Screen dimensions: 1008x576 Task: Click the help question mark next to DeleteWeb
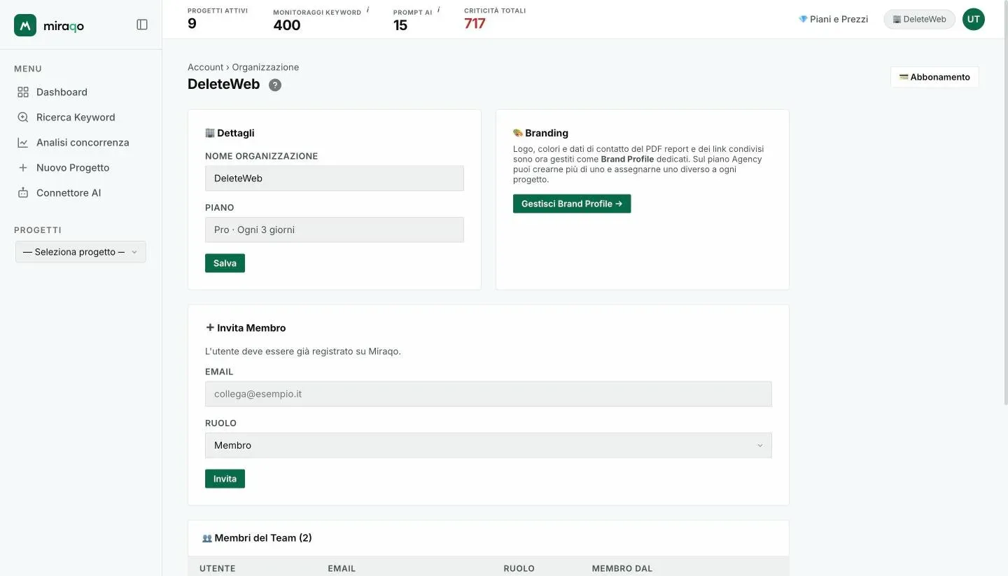[x=275, y=85]
